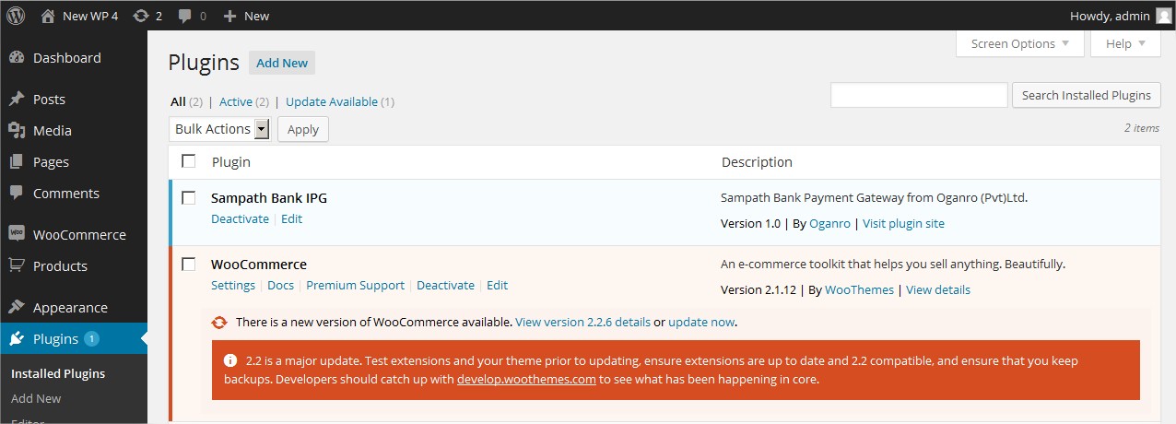Open Visit plugin site link
The height and width of the screenshot is (424, 1176).
[903, 223]
